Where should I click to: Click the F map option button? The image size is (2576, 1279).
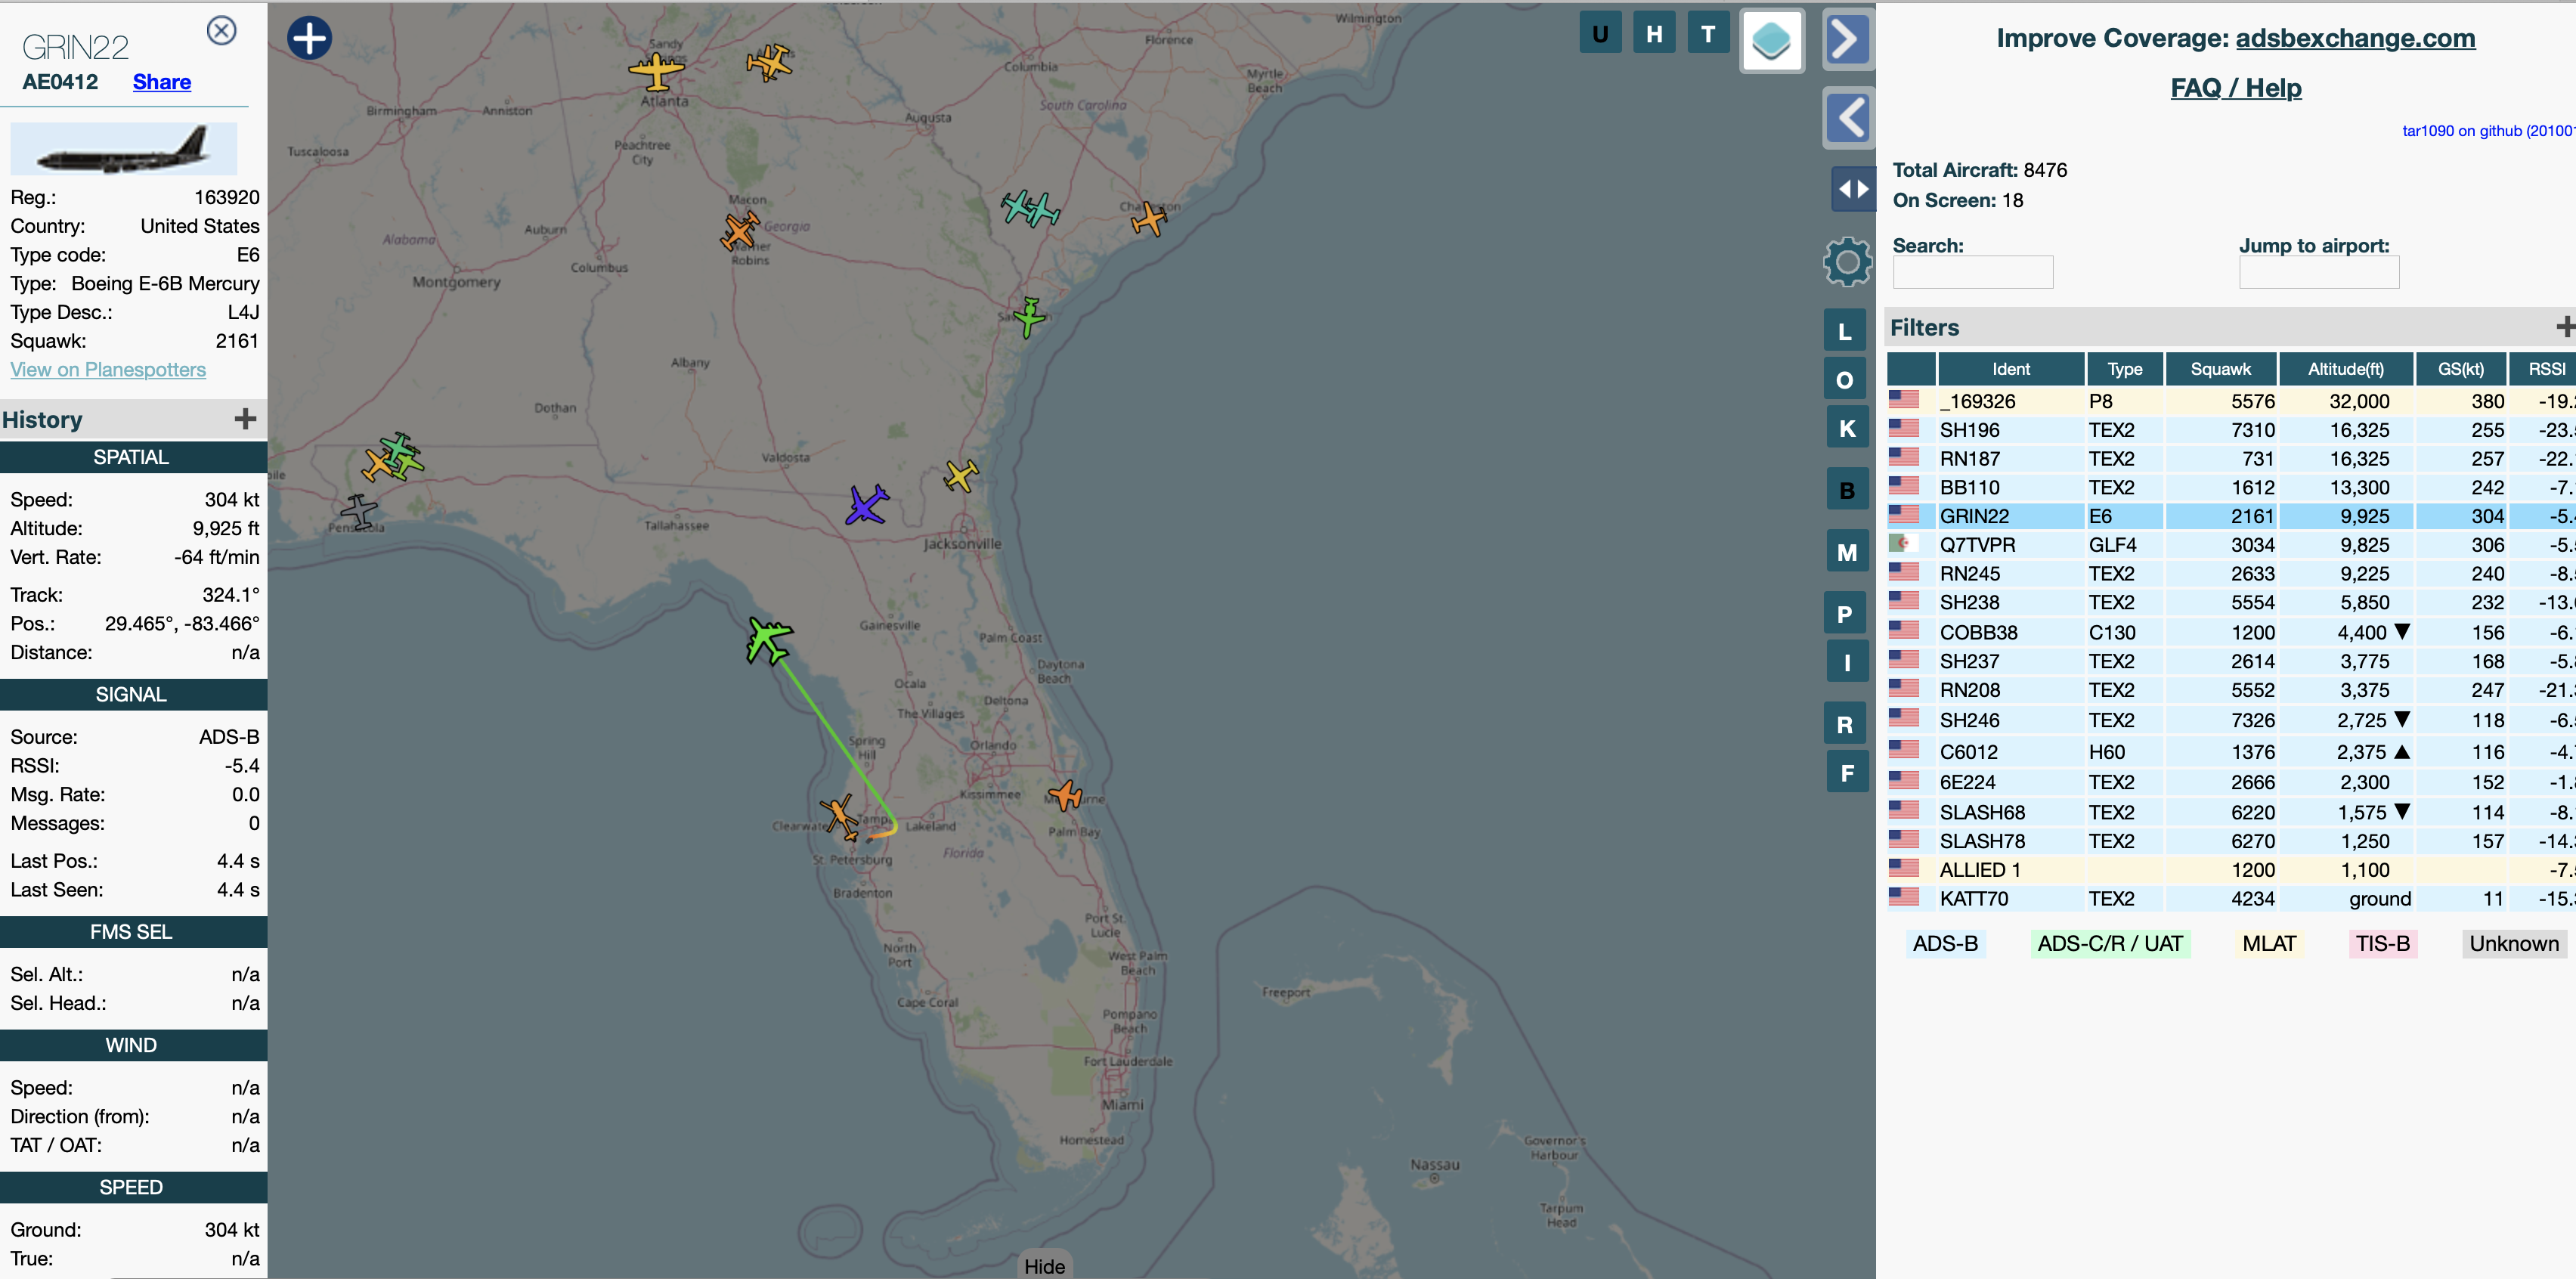coord(1847,772)
